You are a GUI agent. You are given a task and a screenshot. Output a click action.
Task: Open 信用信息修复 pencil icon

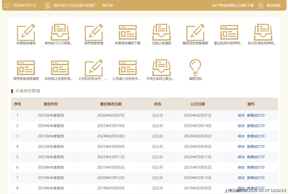[94, 32]
